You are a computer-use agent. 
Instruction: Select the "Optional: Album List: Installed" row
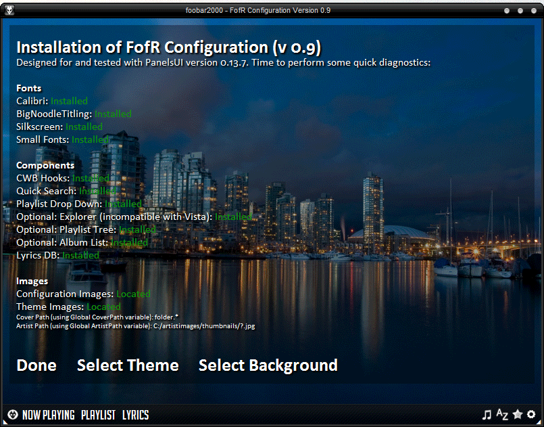pyautogui.click(x=82, y=242)
